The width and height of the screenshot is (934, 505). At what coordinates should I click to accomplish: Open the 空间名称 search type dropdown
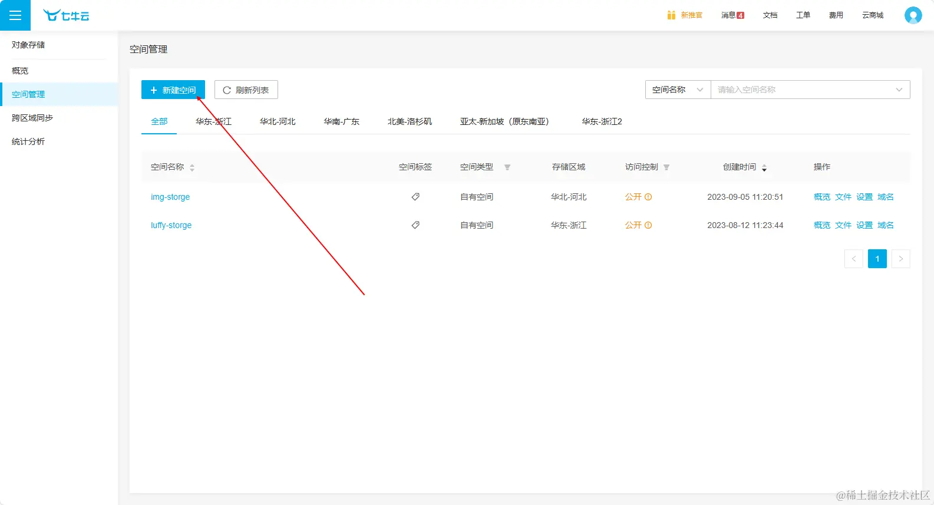[678, 90]
